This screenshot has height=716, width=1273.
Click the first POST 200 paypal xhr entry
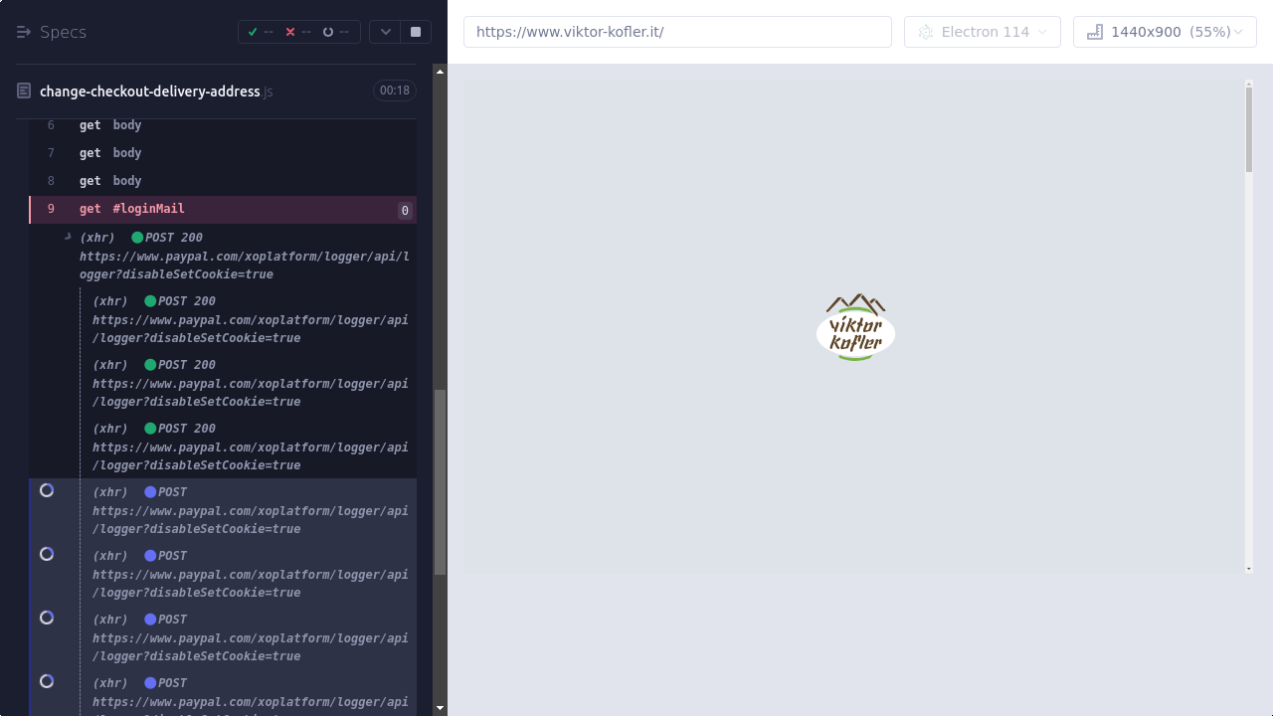pos(244,256)
